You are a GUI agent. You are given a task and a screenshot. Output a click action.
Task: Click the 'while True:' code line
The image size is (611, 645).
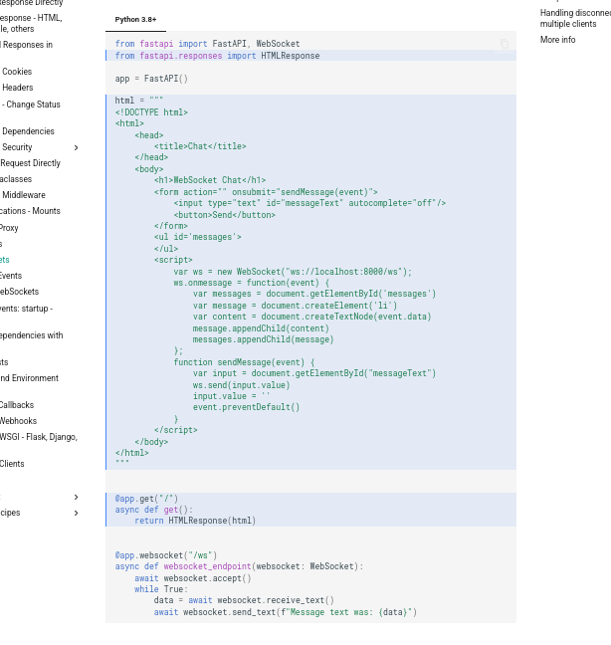coord(161,589)
